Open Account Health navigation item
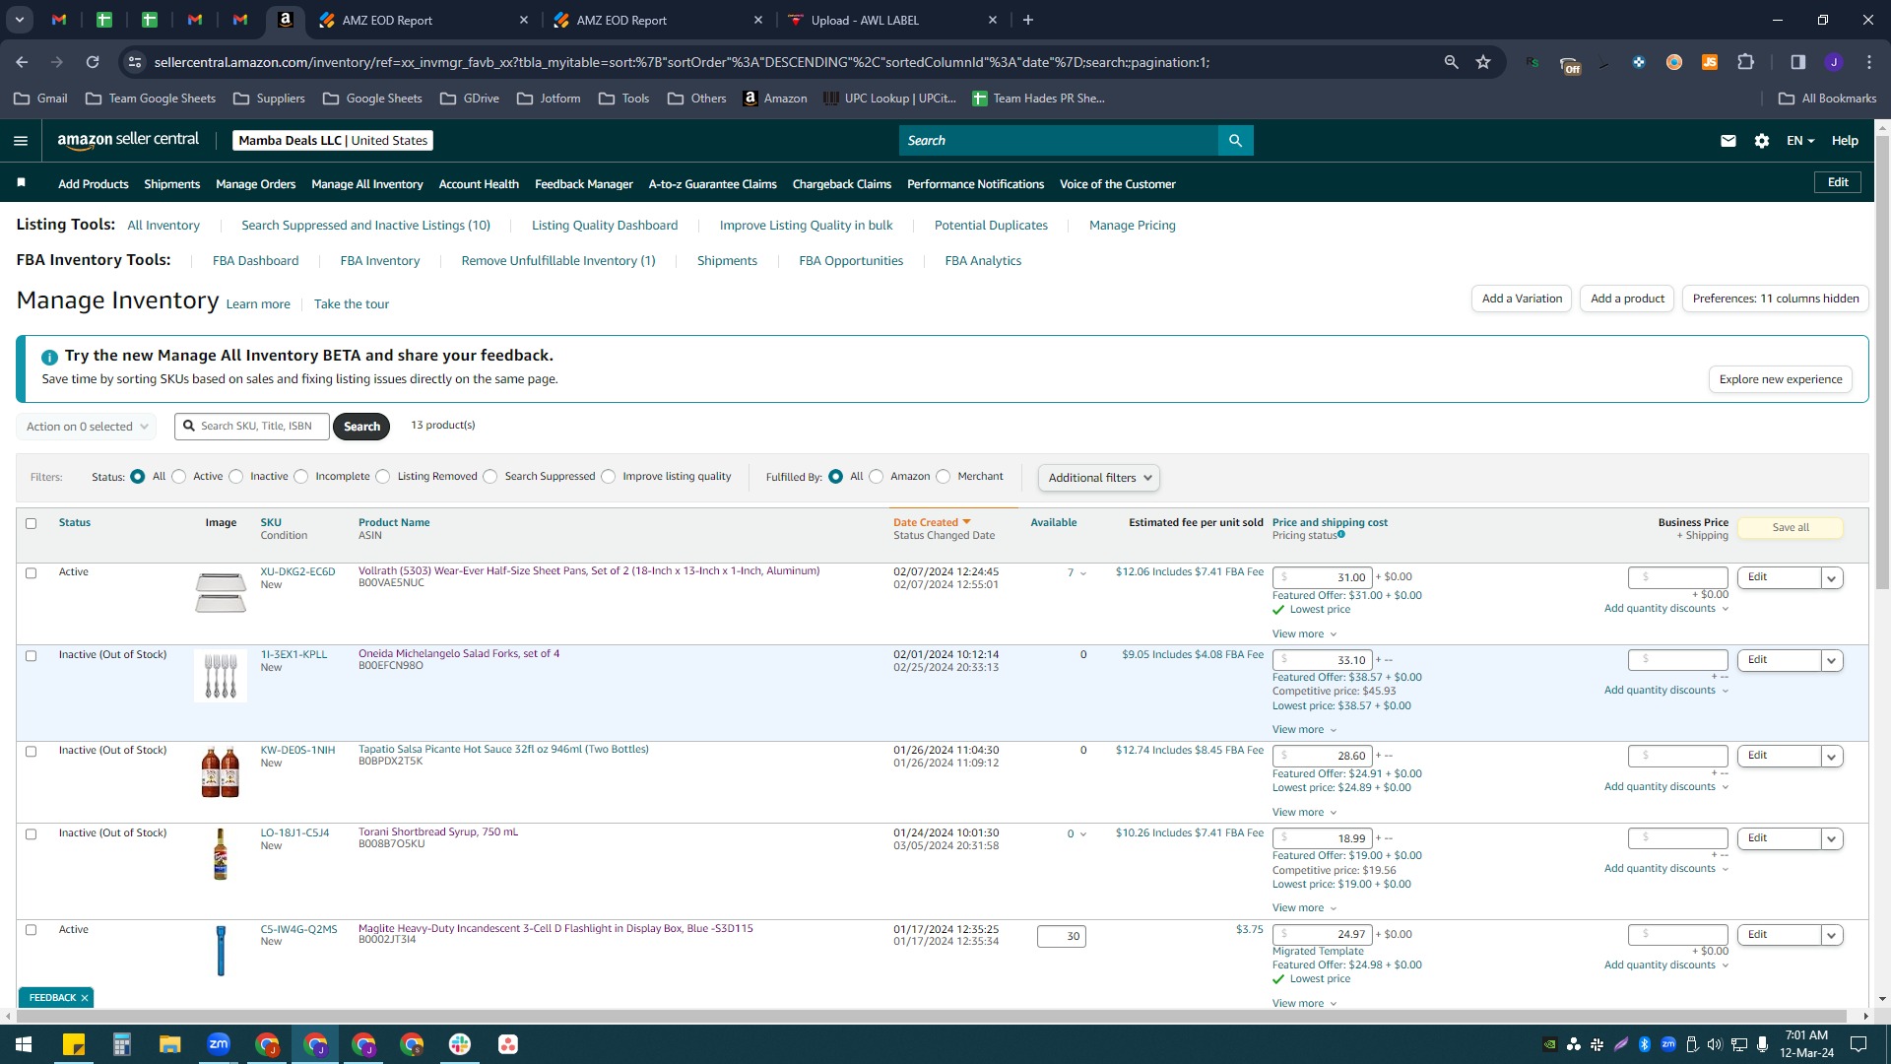The width and height of the screenshot is (1891, 1064). 479,184
